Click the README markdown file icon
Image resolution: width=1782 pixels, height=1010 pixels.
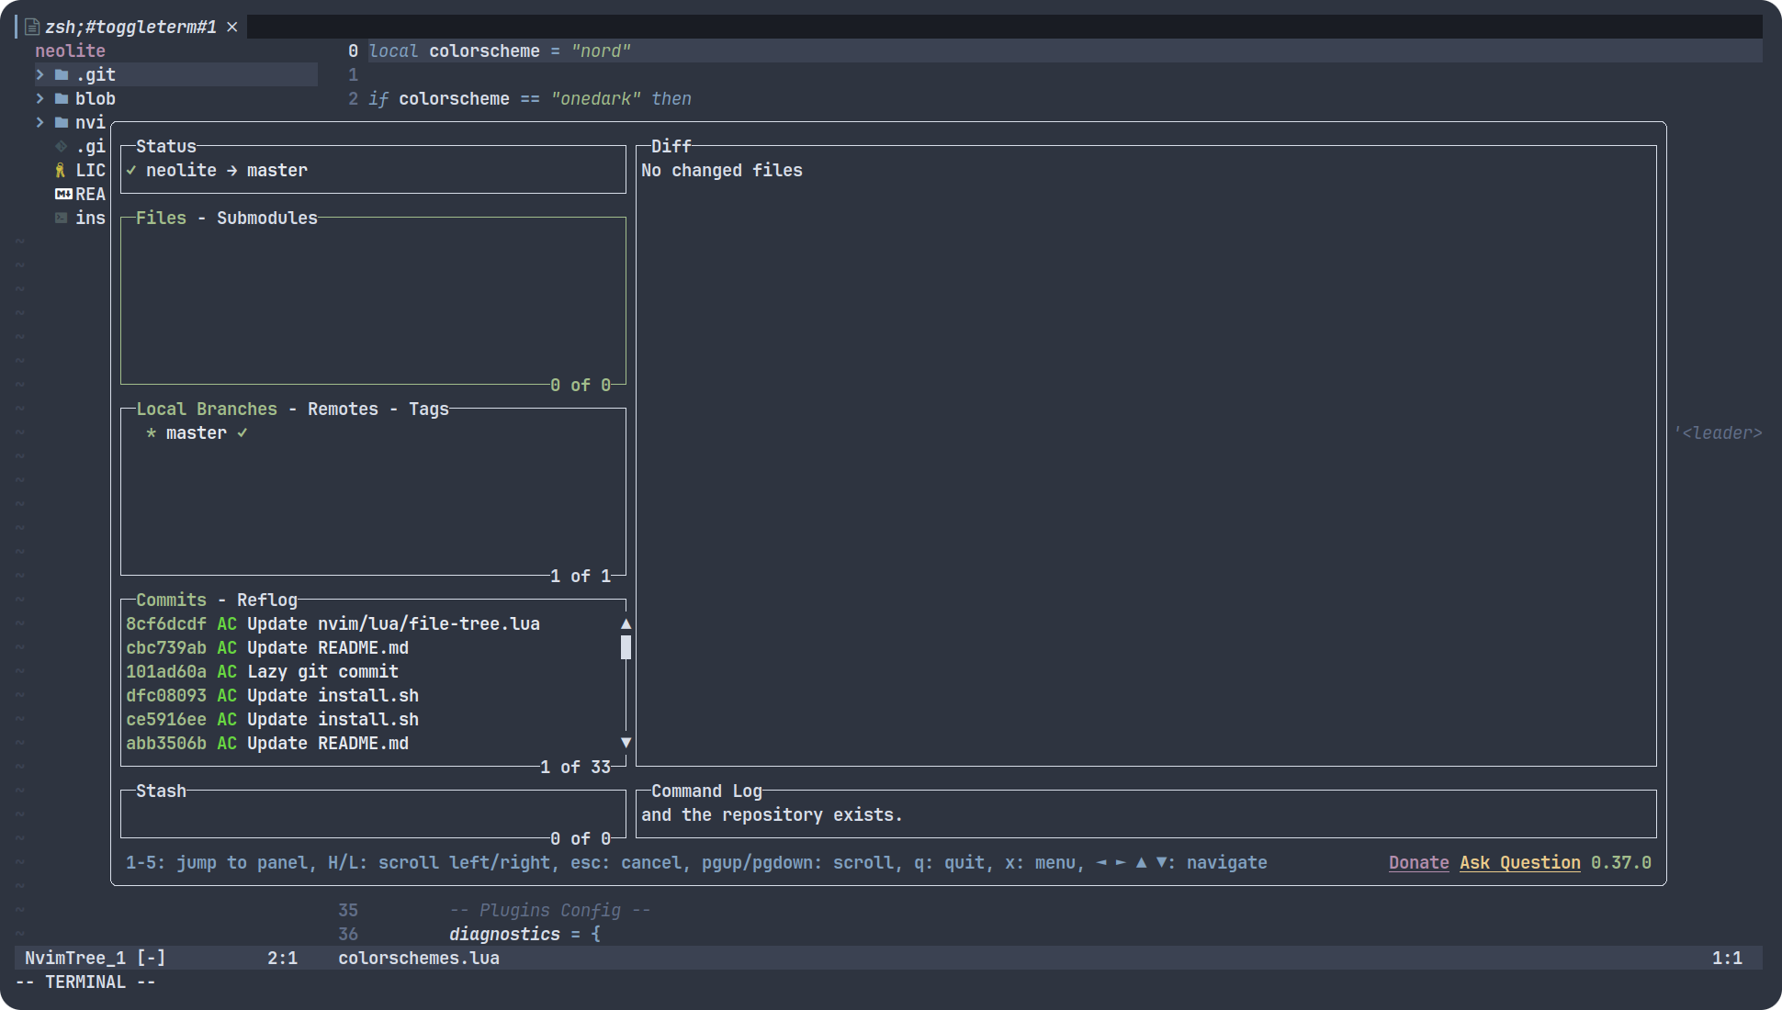63,195
